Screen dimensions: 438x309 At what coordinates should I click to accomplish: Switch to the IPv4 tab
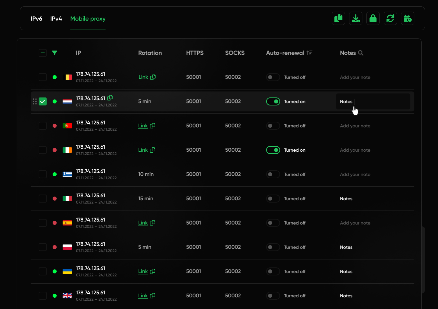56,19
